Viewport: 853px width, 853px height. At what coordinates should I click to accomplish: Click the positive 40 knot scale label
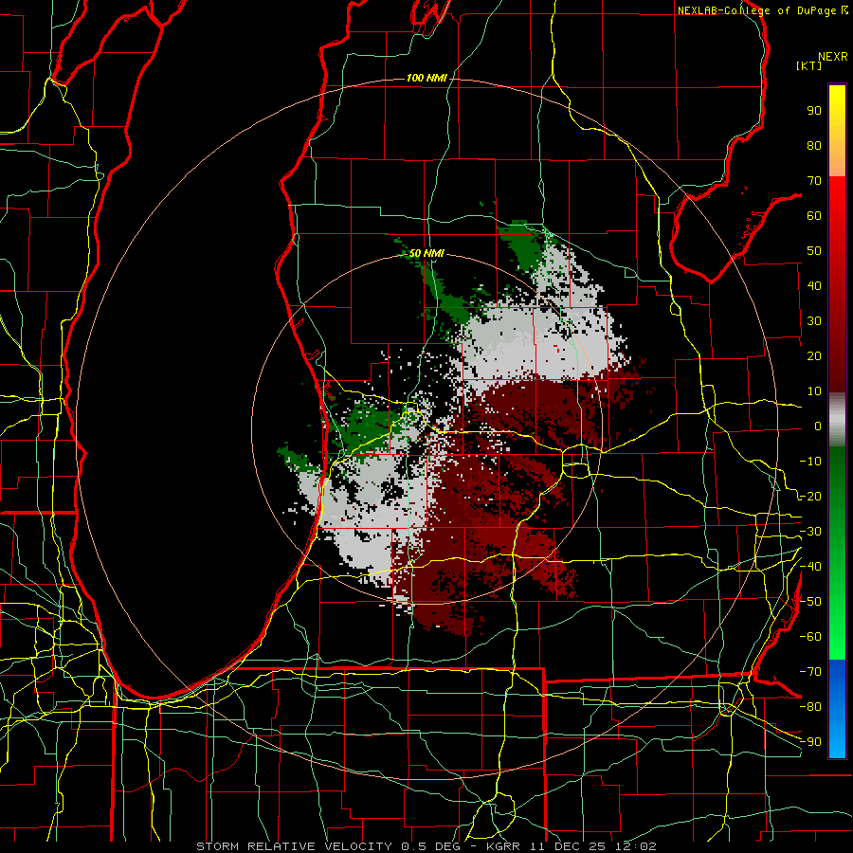(x=814, y=286)
